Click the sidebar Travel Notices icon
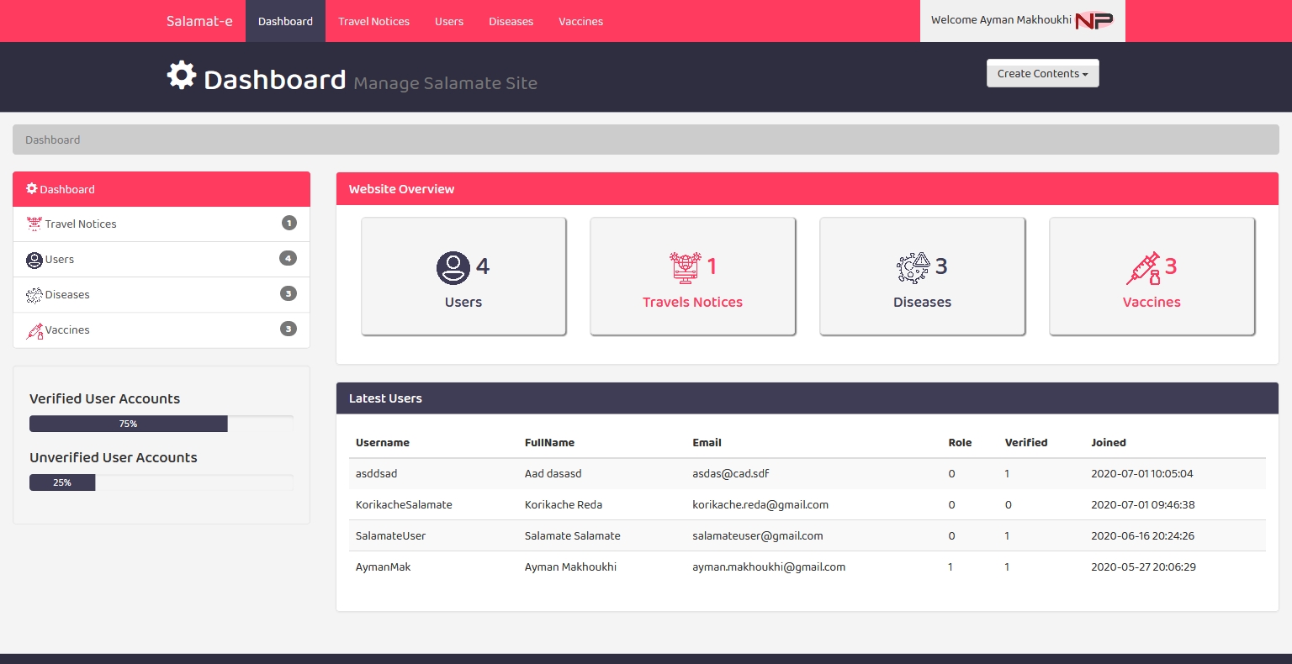 (34, 224)
